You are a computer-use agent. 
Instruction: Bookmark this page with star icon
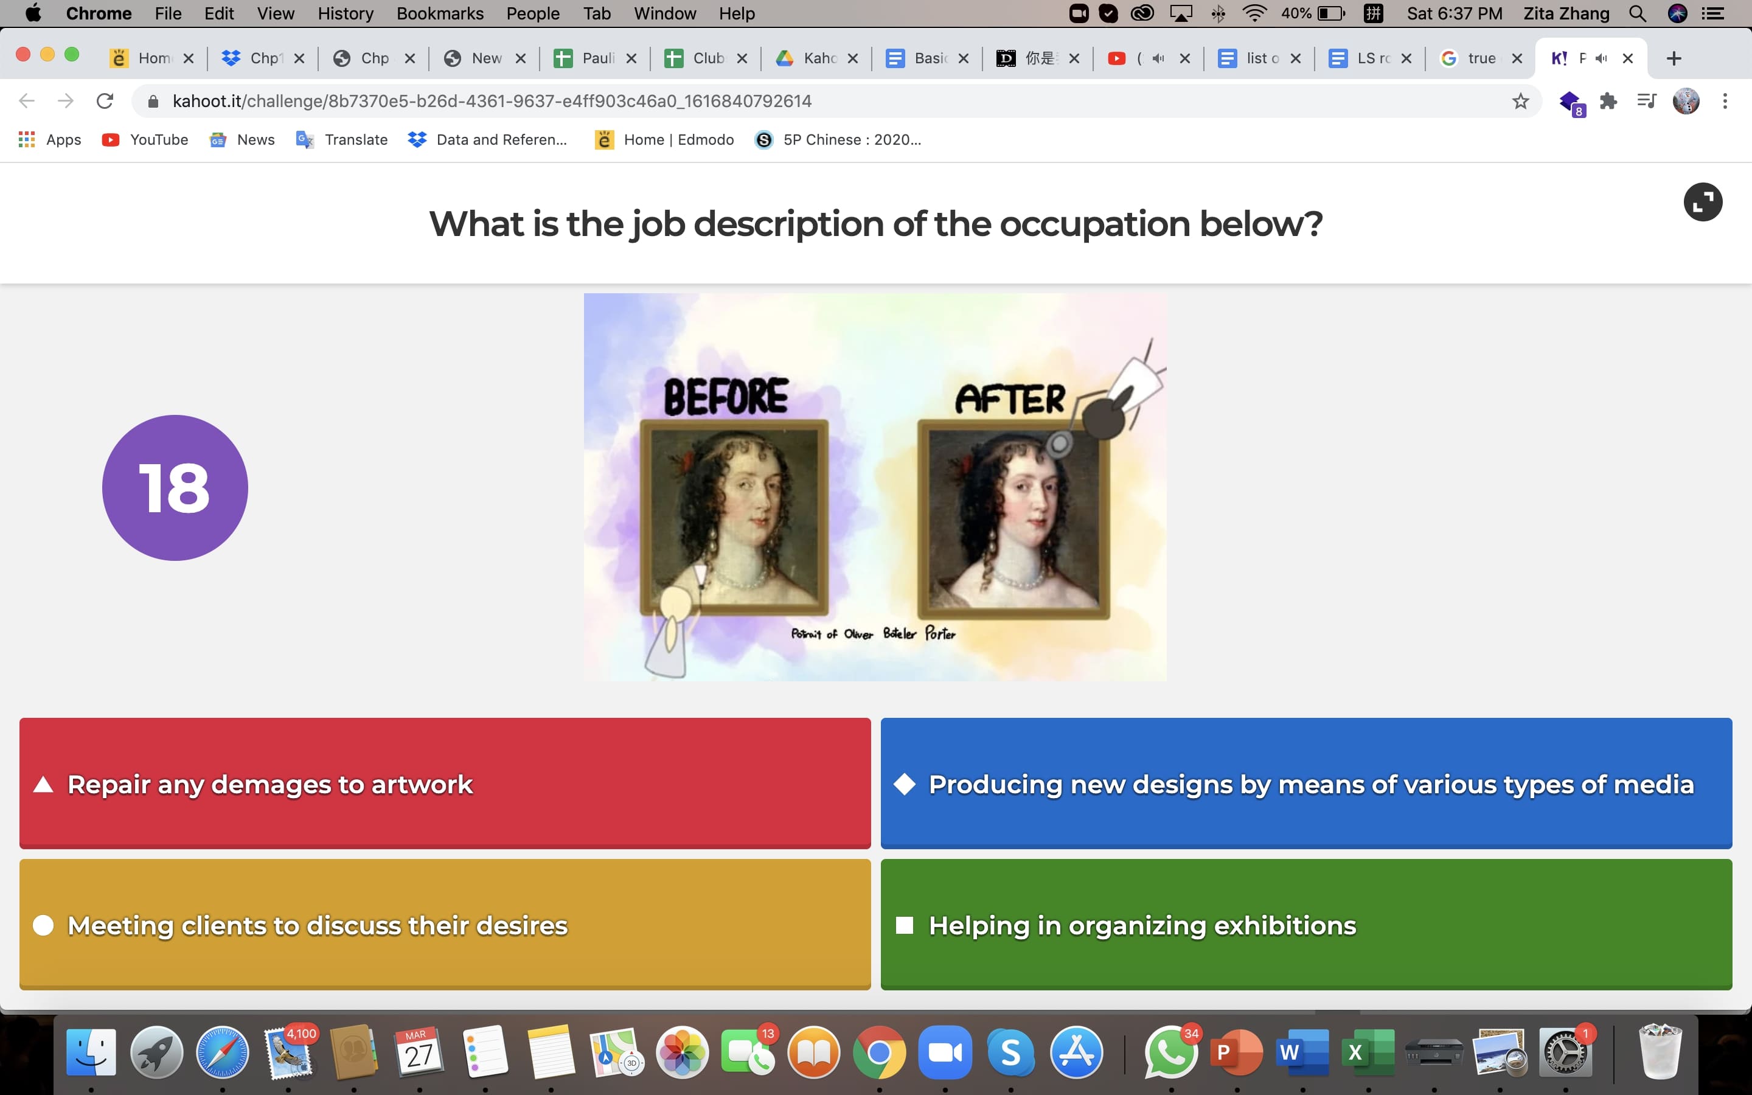(x=1520, y=100)
